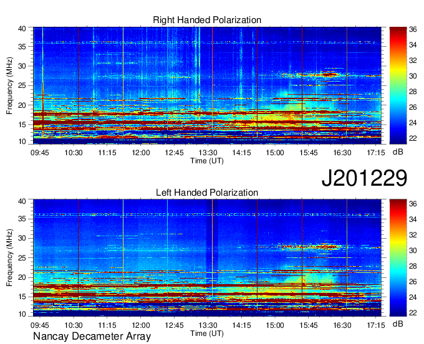Click the "14:15" tick on the bottom time axis
424x344 pixels.
click(x=241, y=325)
